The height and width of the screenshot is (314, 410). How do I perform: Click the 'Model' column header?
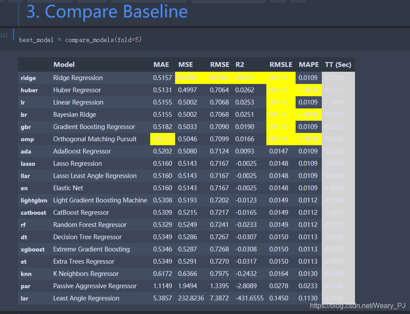pyautogui.click(x=64, y=65)
